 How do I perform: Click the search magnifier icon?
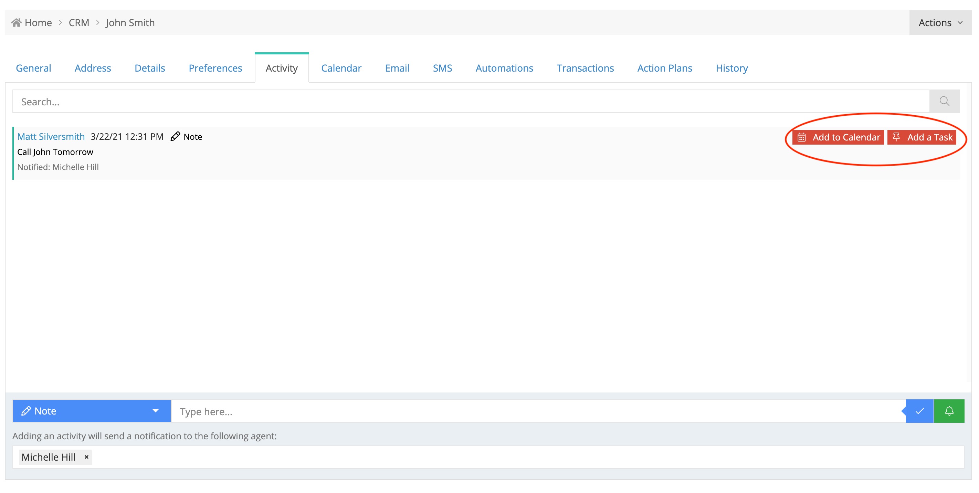944,101
